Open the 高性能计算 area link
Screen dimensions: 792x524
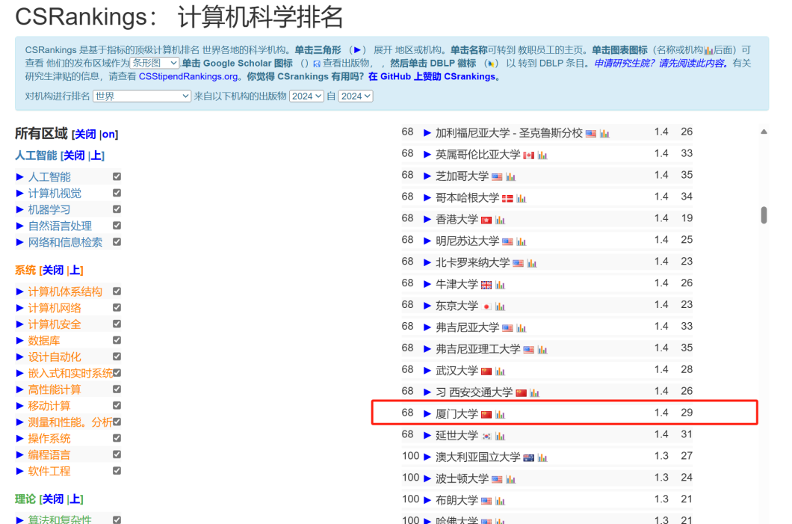(x=55, y=389)
